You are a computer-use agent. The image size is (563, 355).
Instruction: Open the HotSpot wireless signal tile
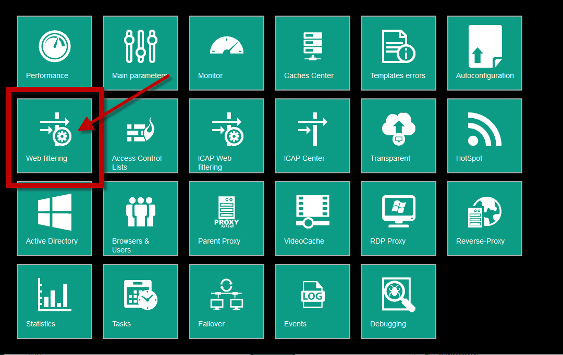tap(485, 136)
